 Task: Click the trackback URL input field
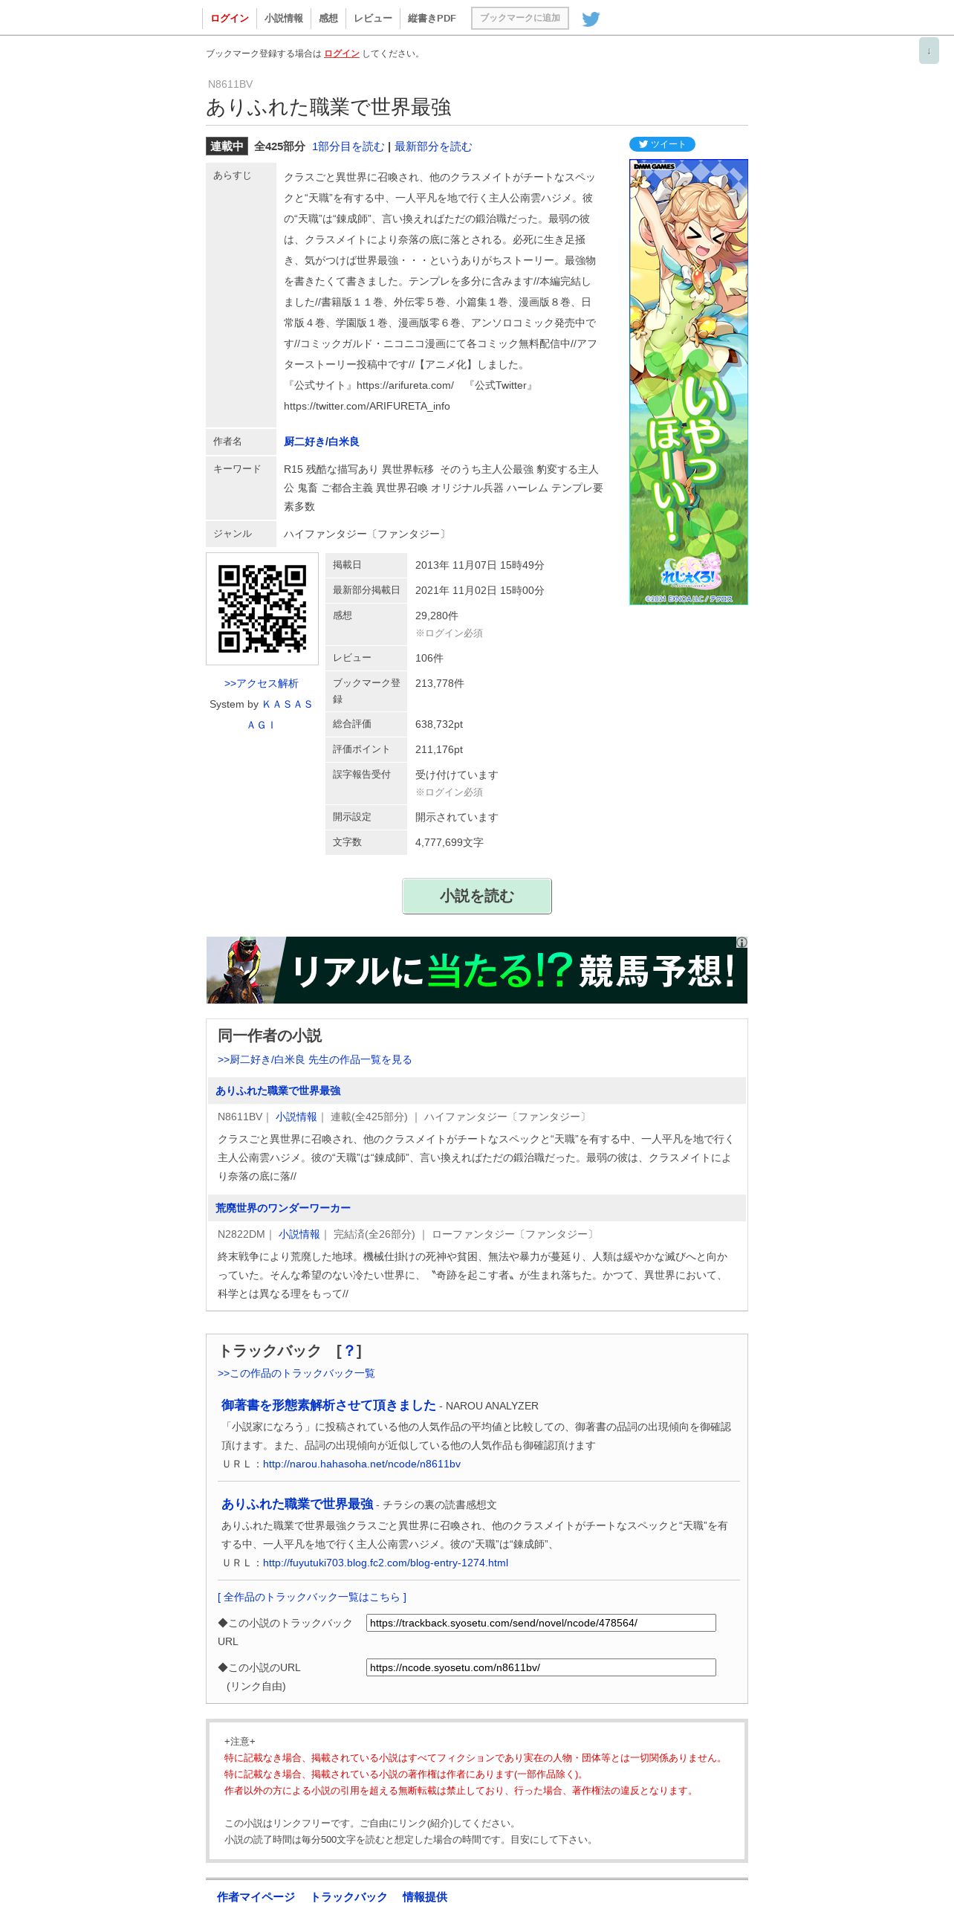click(x=541, y=1623)
